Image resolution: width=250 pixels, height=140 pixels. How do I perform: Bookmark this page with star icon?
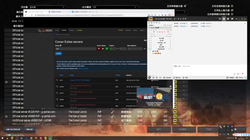(155, 15)
